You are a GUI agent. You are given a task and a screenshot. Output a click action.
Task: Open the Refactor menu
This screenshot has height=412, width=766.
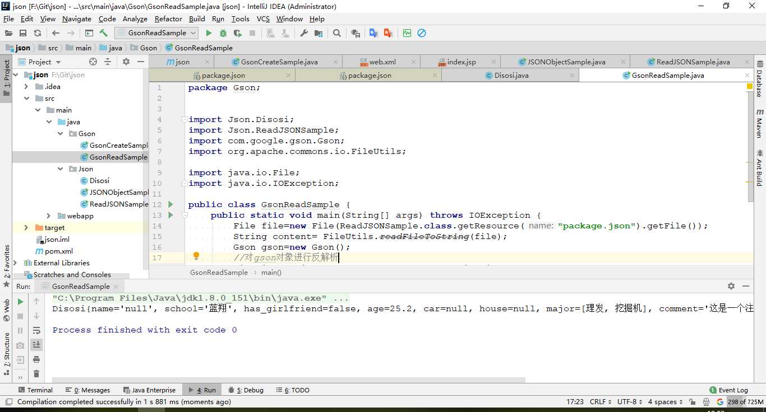(x=168, y=18)
